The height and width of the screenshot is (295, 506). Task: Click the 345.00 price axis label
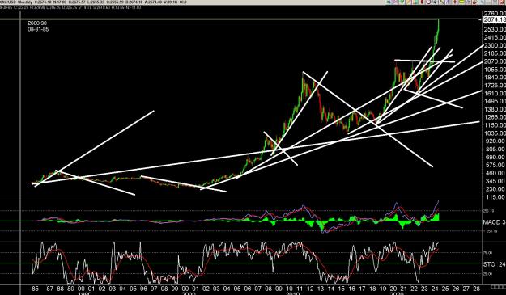coord(495,181)
